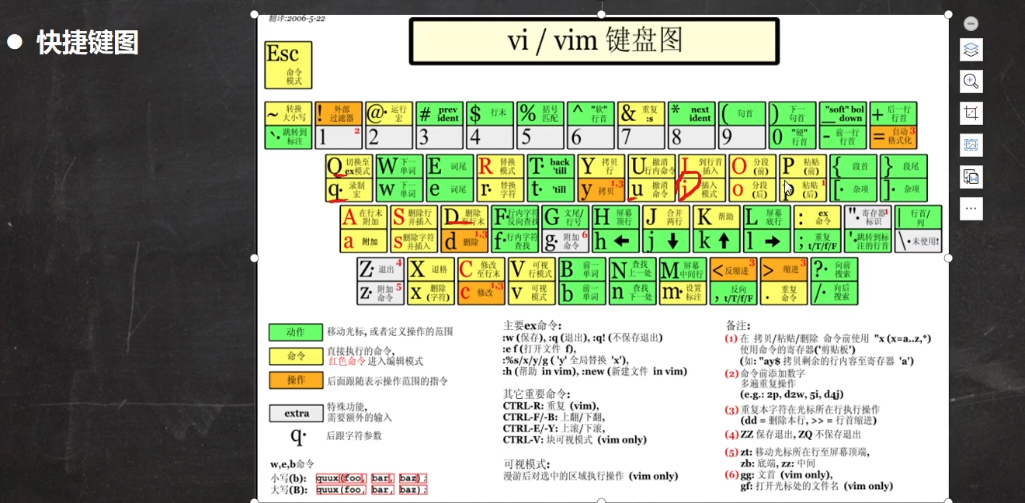Image resolution: width=1025 pixels, height=503 pixels.
Task: Click the :w (保存) command line
Action: (582, 337)
